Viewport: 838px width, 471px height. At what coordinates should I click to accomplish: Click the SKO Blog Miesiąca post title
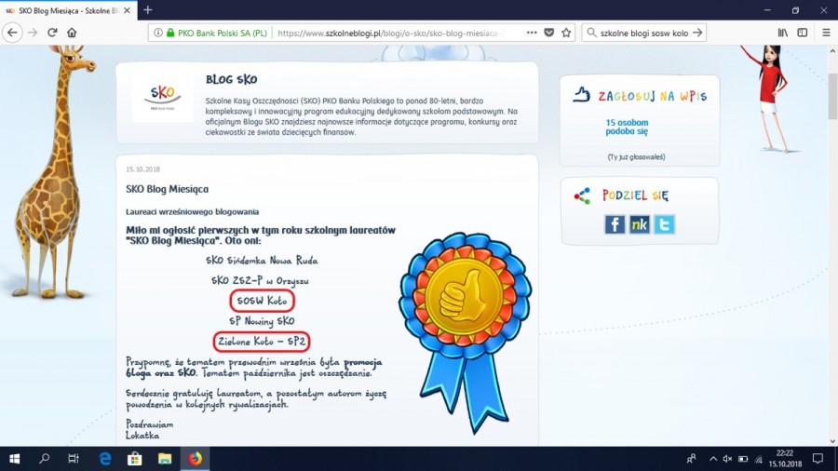[x=168, y=189]
